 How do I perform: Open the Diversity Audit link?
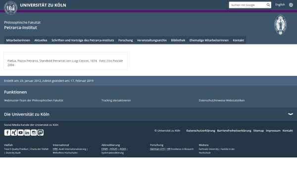13,153
